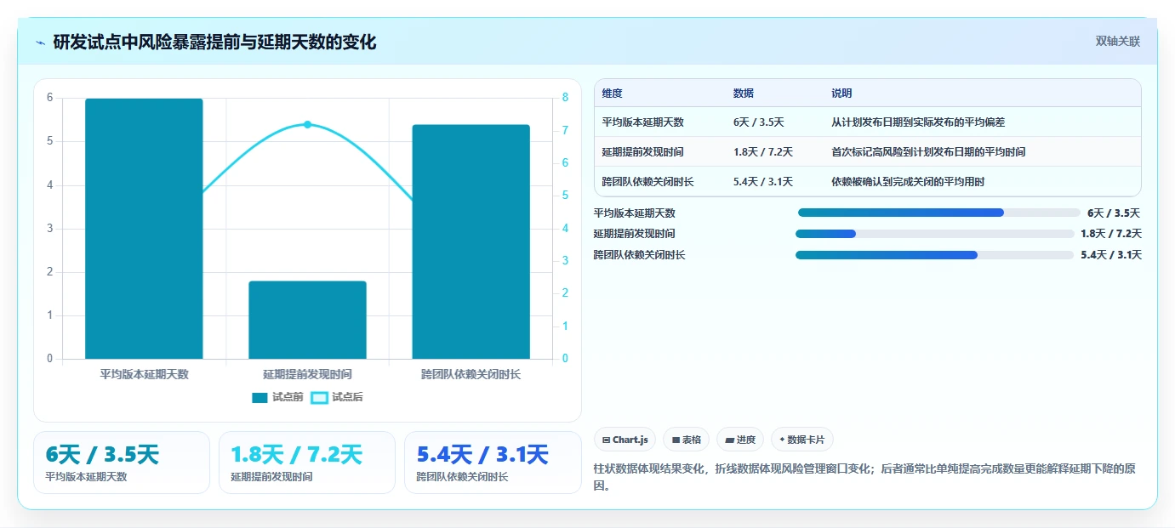Click the 双轴关联 badge in header
The width and height of the screenshot is (1175, 528).
coord(1117,41)
